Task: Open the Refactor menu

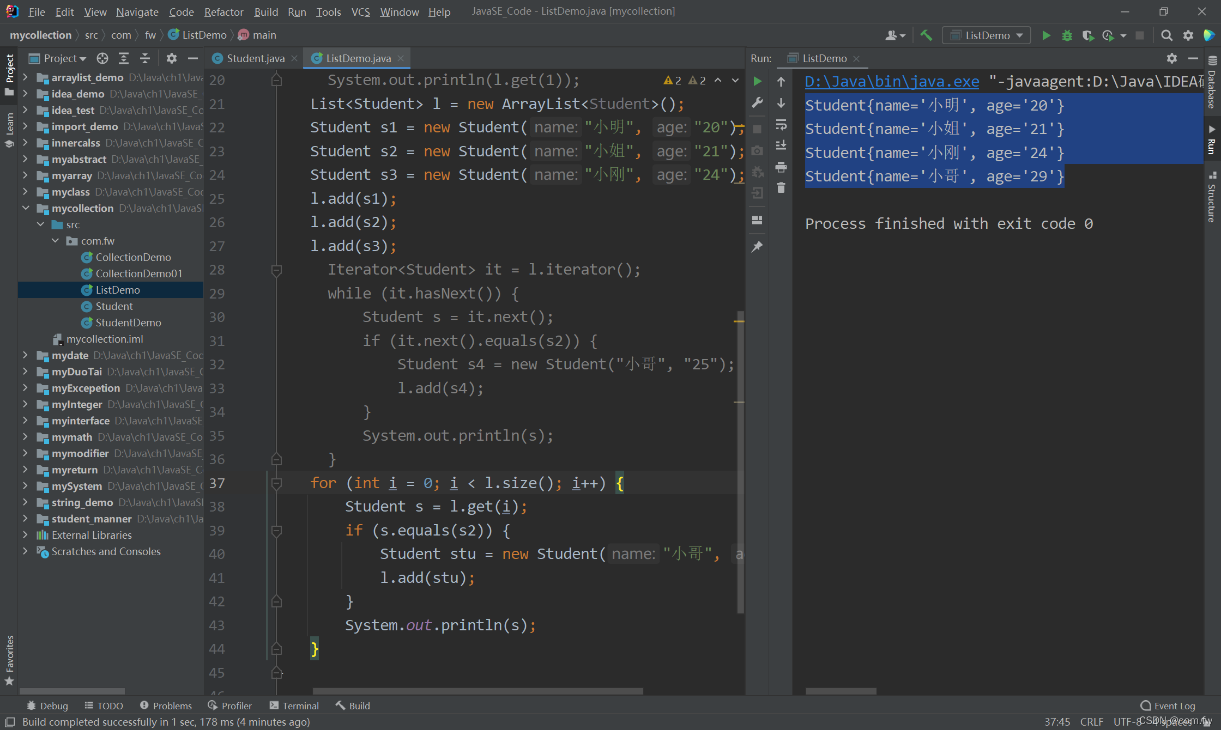Action: pyautogui.click(x=223, y=11)
